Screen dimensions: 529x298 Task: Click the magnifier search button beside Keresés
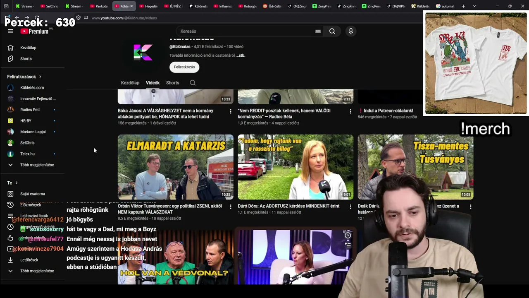332,31
